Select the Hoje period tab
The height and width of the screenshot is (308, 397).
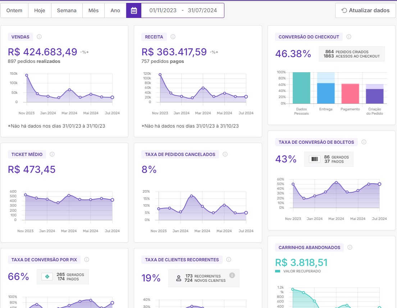40,10
